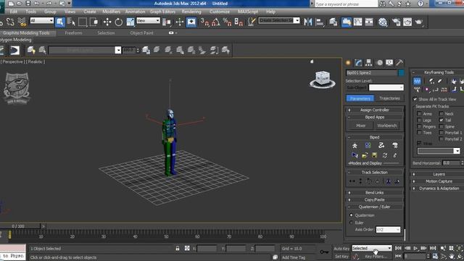The width and height of the screenshot is (464, 261).
Task: Open the Material Editor
Action: click(x=383, y=22)
